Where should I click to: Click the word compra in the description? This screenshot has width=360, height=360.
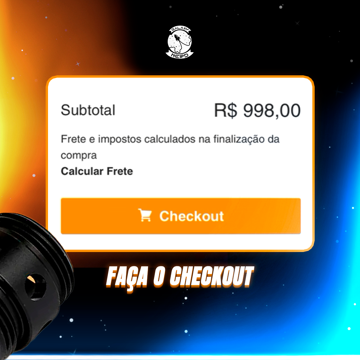click(79, 156)
